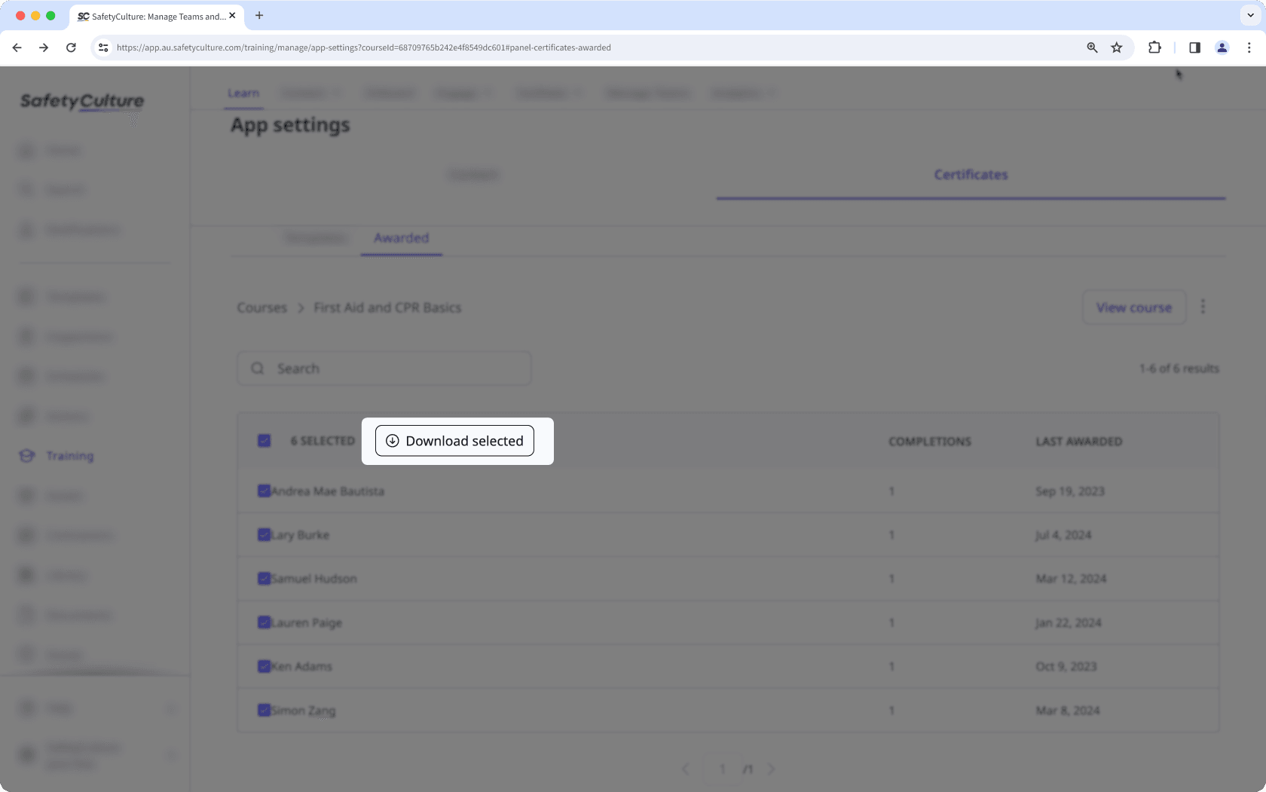
Task: Open the browser tab search chevron
Action: (1250, 15)
